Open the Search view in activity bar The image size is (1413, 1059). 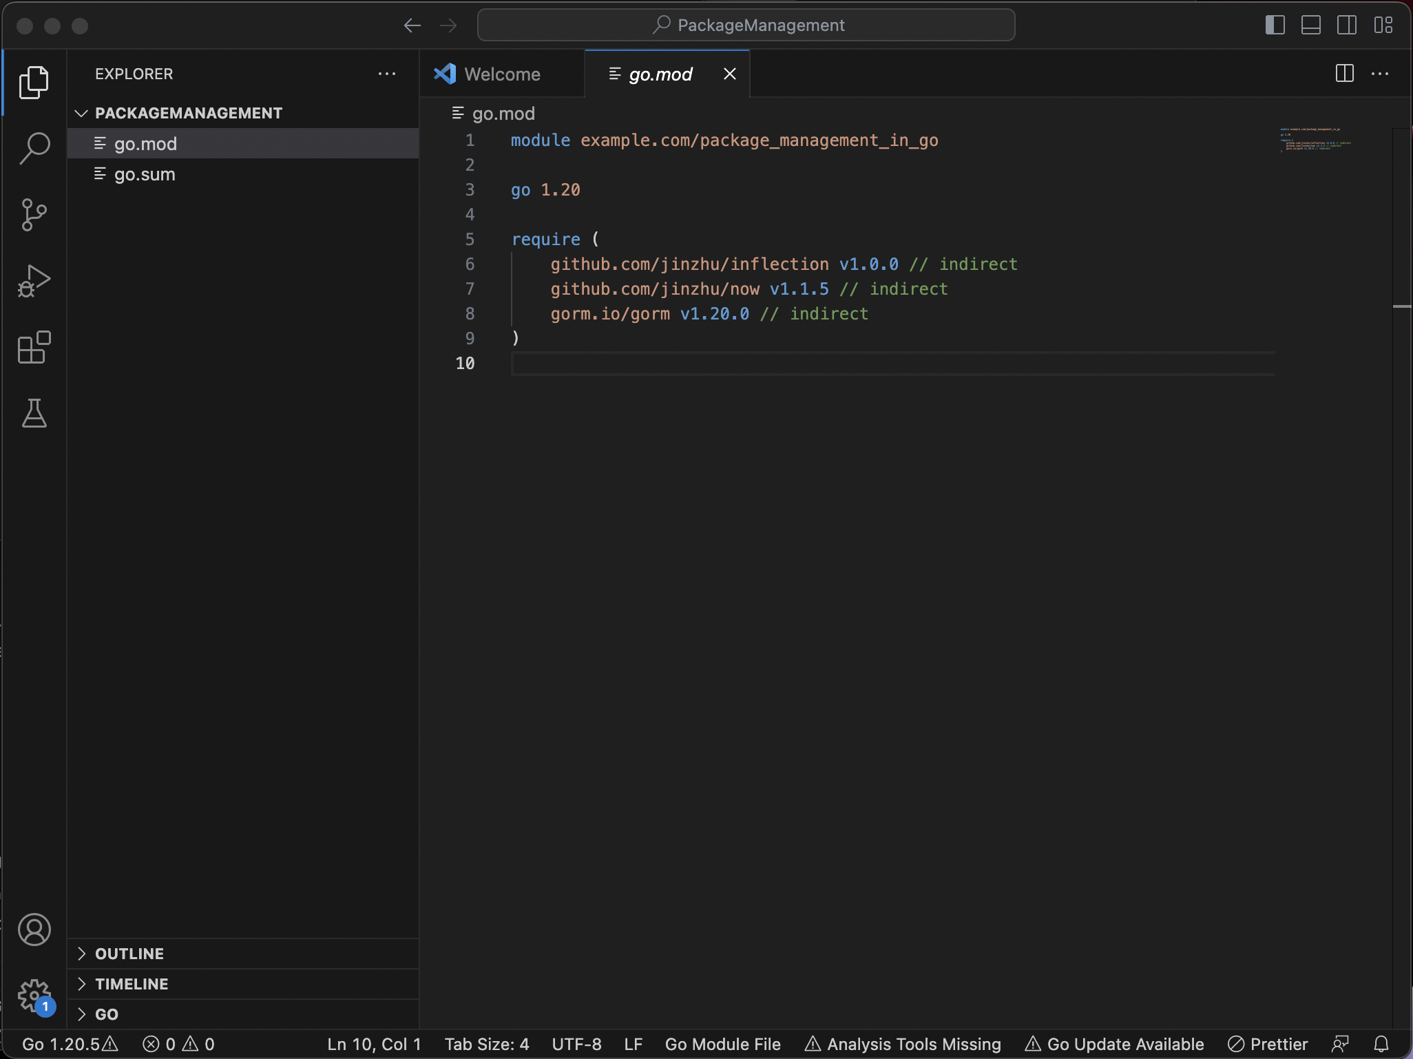click(34, 148)
